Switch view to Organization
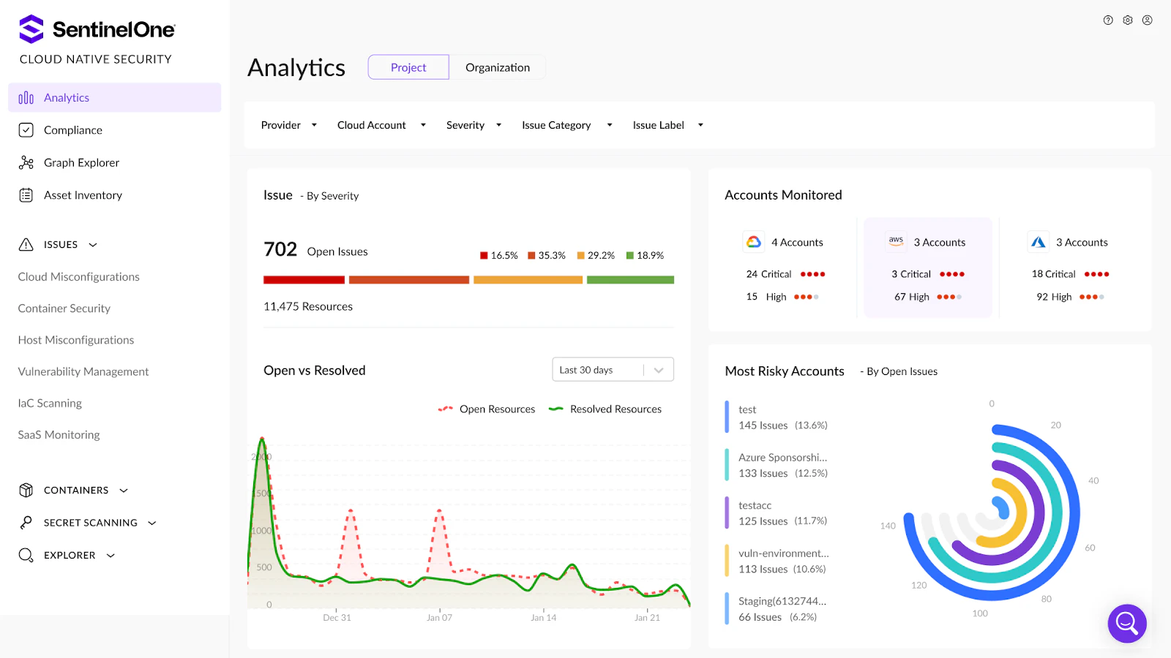Image resolution: width=1171 pixels, height=658 pixels. [498, 67]
